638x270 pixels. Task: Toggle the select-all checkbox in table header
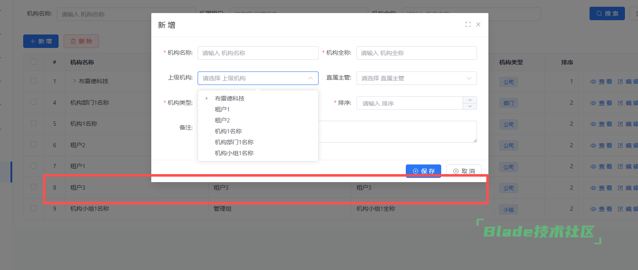coord(34,62)
